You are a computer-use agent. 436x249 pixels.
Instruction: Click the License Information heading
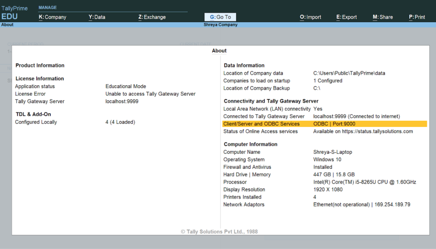pyautogui.click(x=40, y=78)
